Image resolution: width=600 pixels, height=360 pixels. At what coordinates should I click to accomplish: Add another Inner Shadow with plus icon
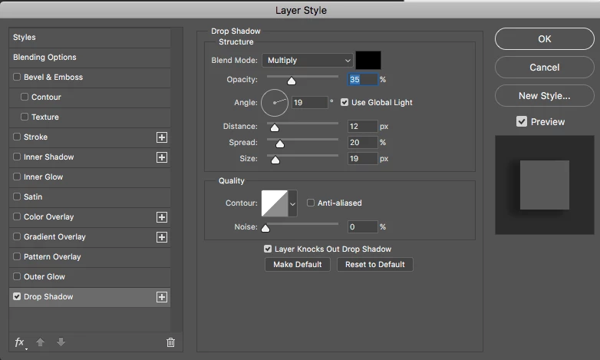[162, 157]
